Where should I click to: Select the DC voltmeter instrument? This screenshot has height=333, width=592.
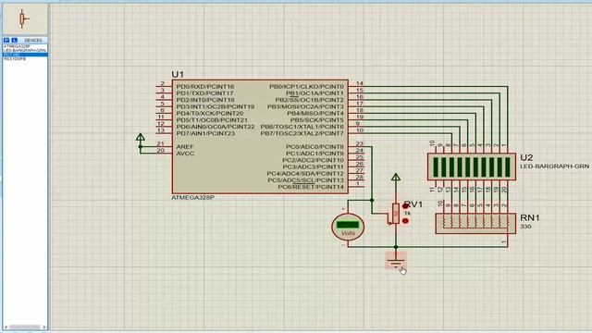348,227
